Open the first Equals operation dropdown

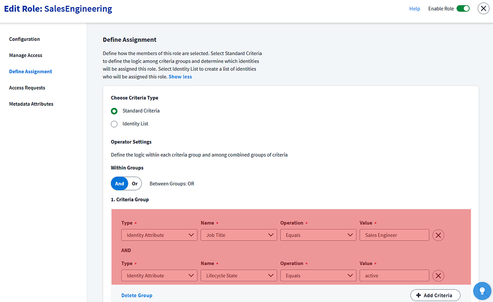click(318, 235)
